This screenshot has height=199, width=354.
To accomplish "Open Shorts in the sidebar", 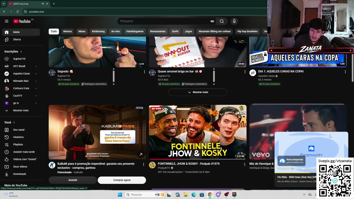I will coord(21,40).
